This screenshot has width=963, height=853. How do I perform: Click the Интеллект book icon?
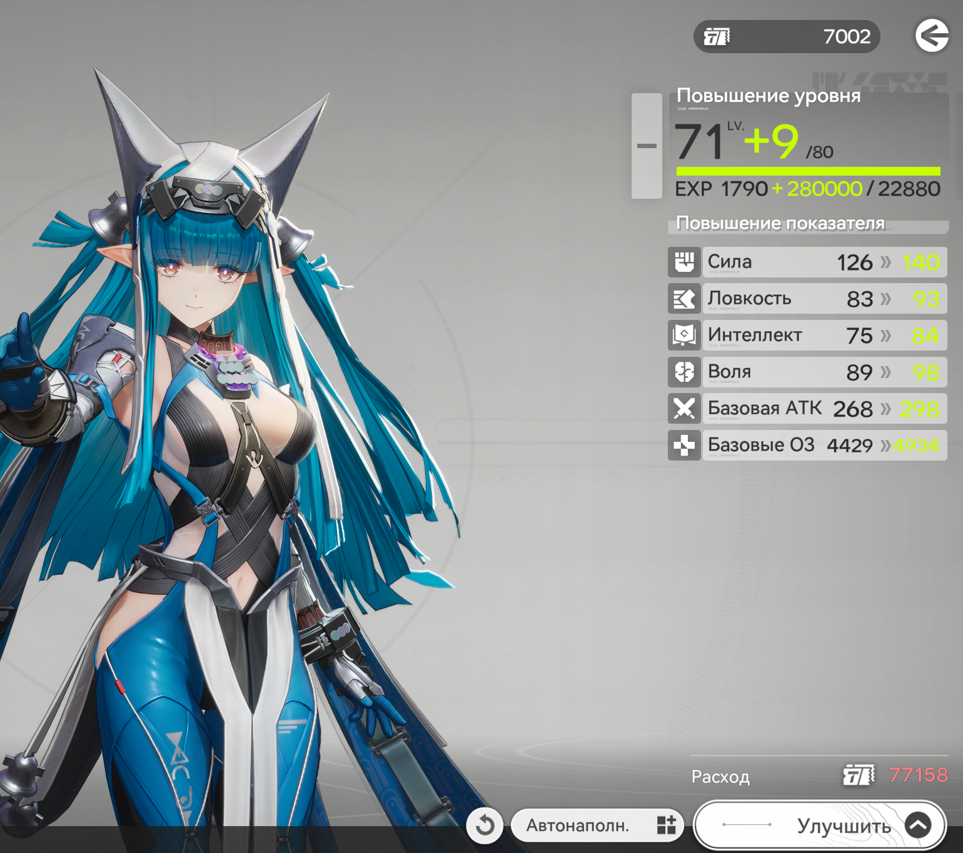684,335
